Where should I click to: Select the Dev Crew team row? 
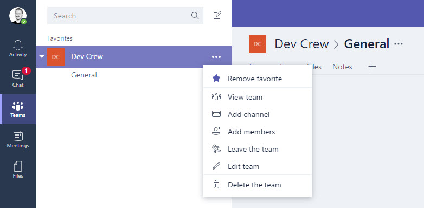134,57
